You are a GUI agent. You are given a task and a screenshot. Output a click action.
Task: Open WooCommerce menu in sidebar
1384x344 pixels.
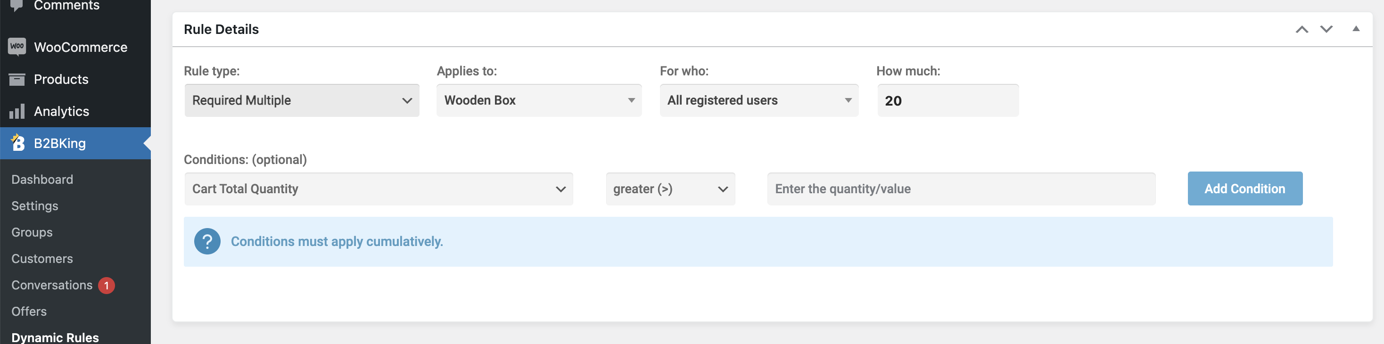[x=75, y=47]
